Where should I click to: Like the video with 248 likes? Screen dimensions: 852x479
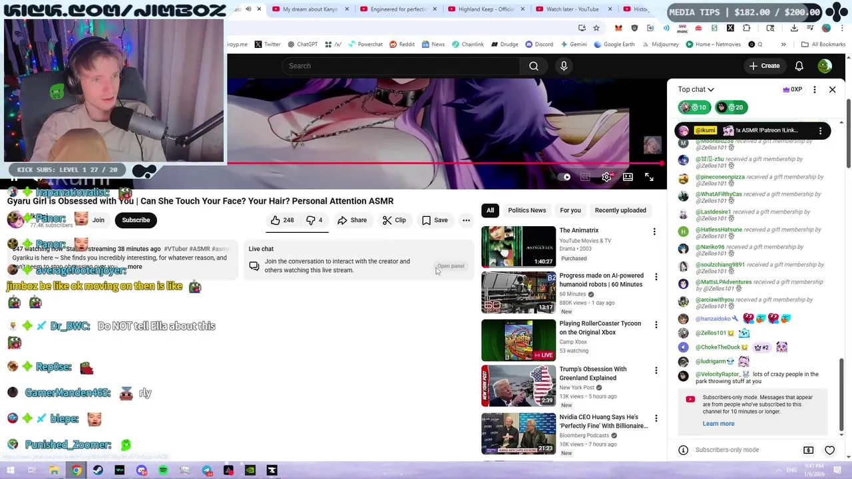click(282, 220)
